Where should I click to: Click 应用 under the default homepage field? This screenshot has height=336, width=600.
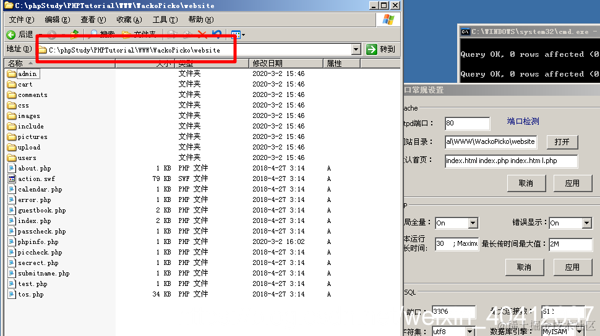[572, 183]
